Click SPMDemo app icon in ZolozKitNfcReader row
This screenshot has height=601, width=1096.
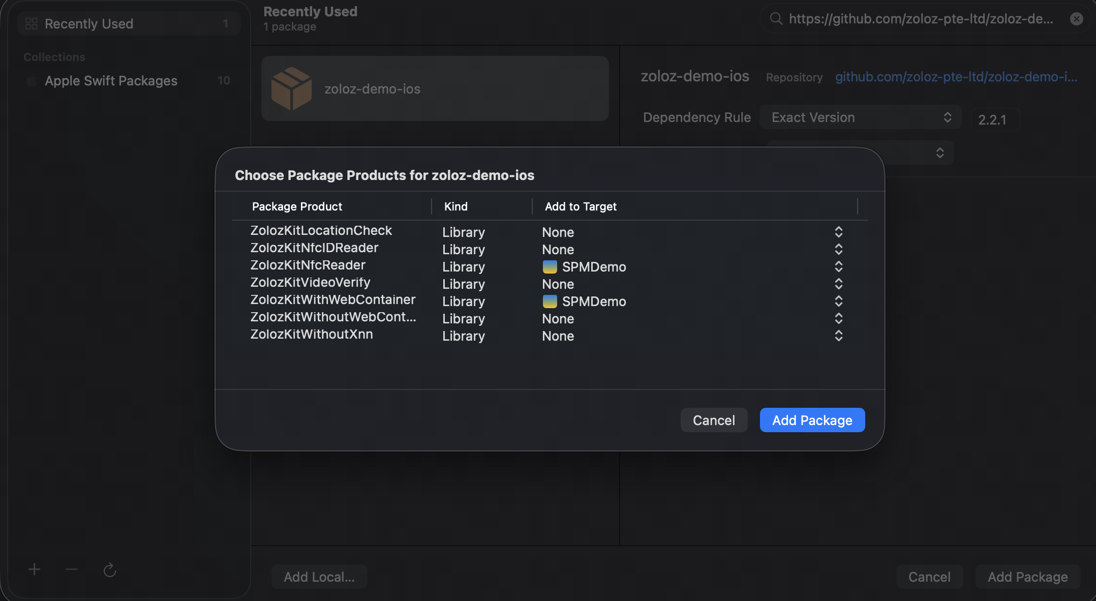pyautogui.click(x=550, y=267)
